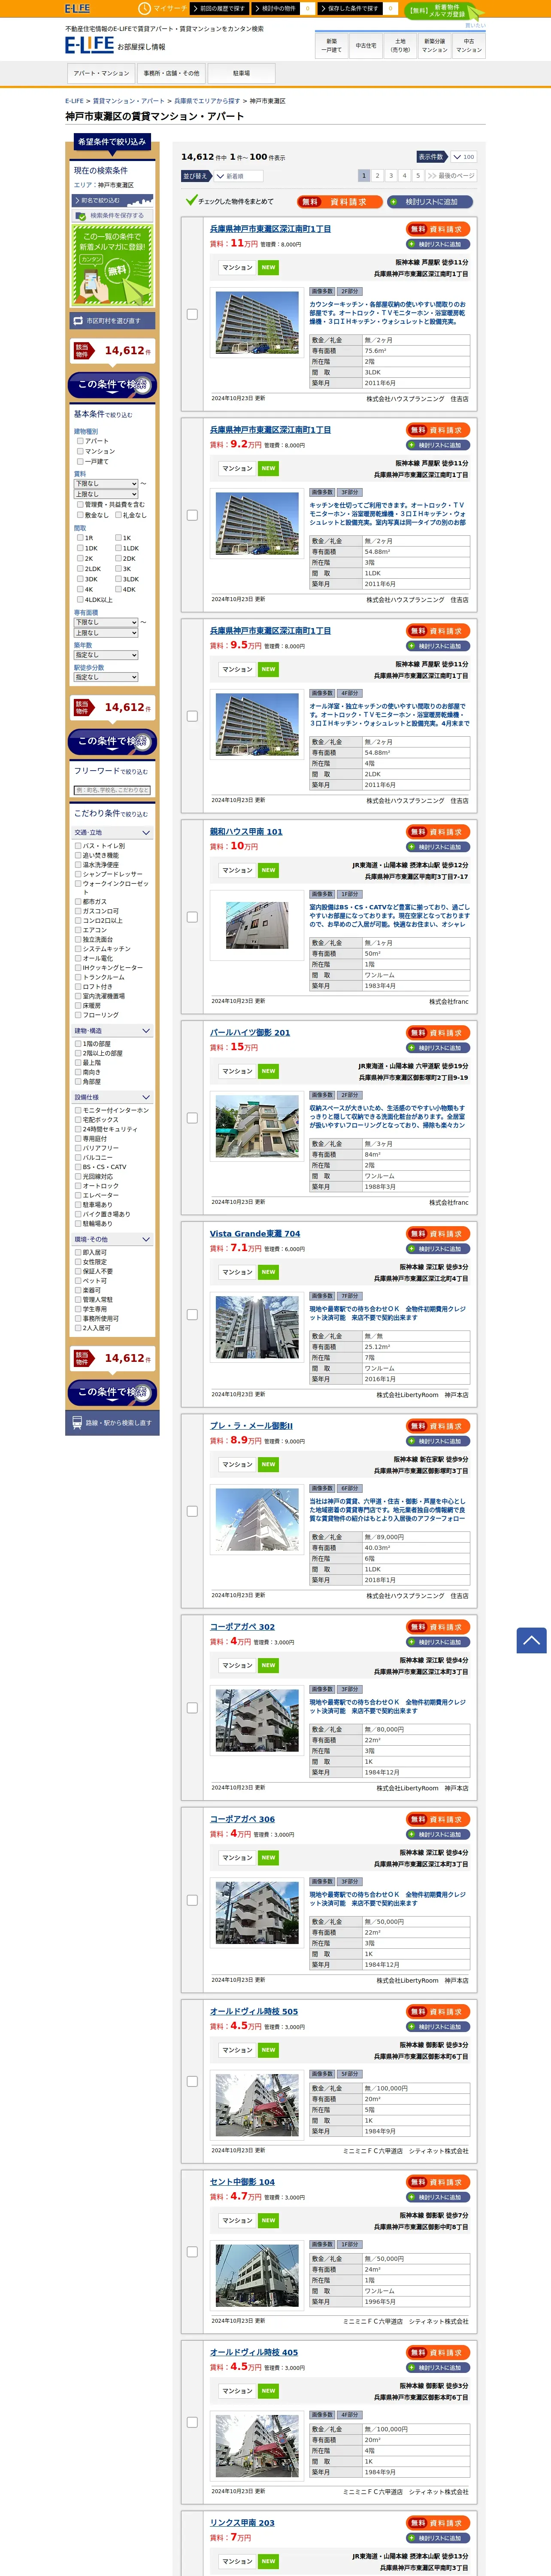This screenshot has width=551, height=2576.
Task: Open 表示件数 100 dropdown
Action: click(x=463, y=157)
